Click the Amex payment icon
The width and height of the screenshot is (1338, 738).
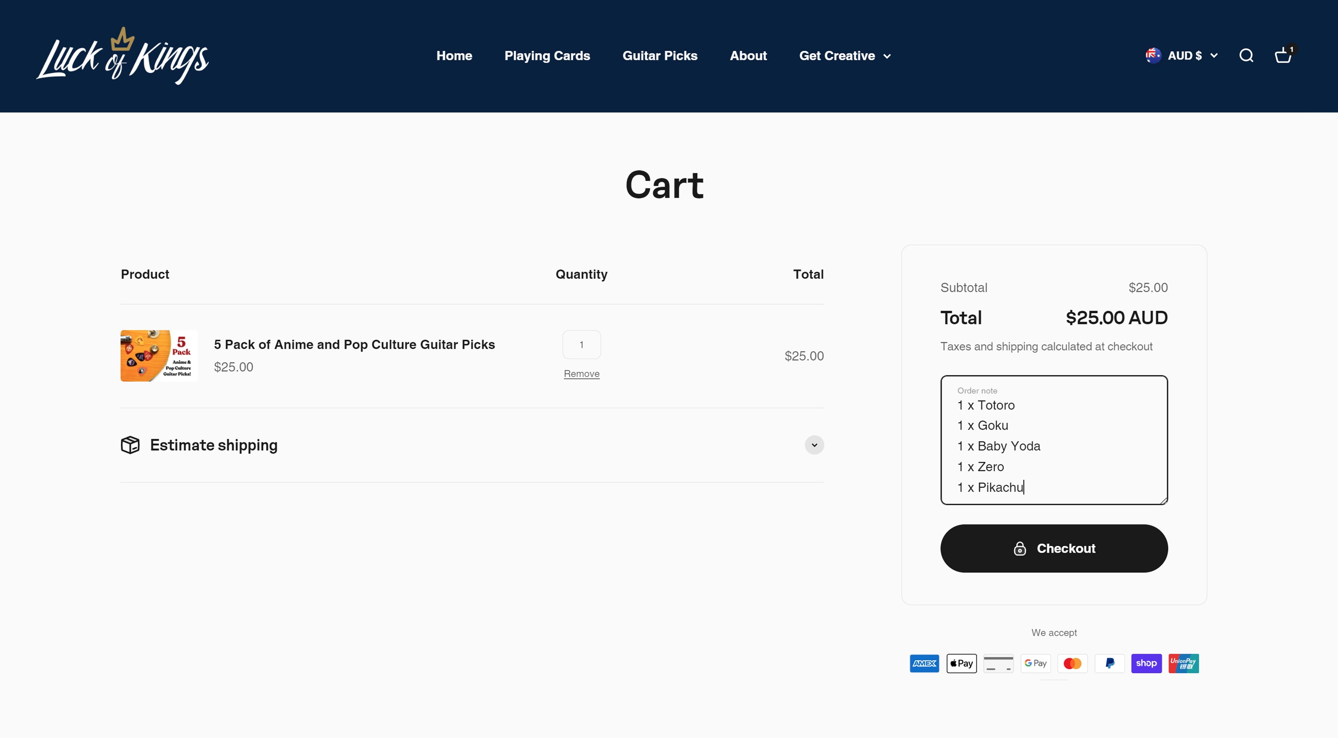(924, 663)
